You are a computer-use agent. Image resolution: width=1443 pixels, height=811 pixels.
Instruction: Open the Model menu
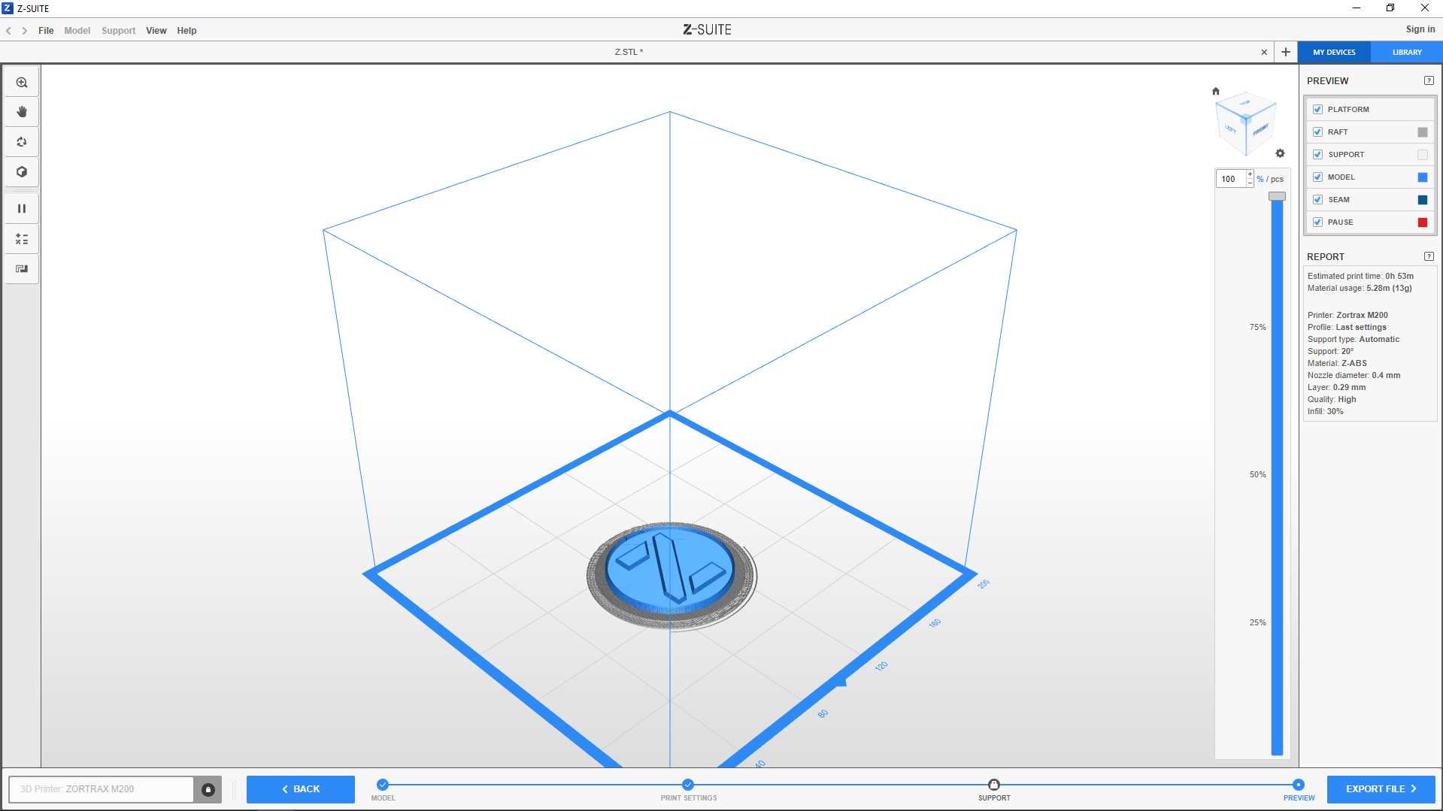coord(77,31)
